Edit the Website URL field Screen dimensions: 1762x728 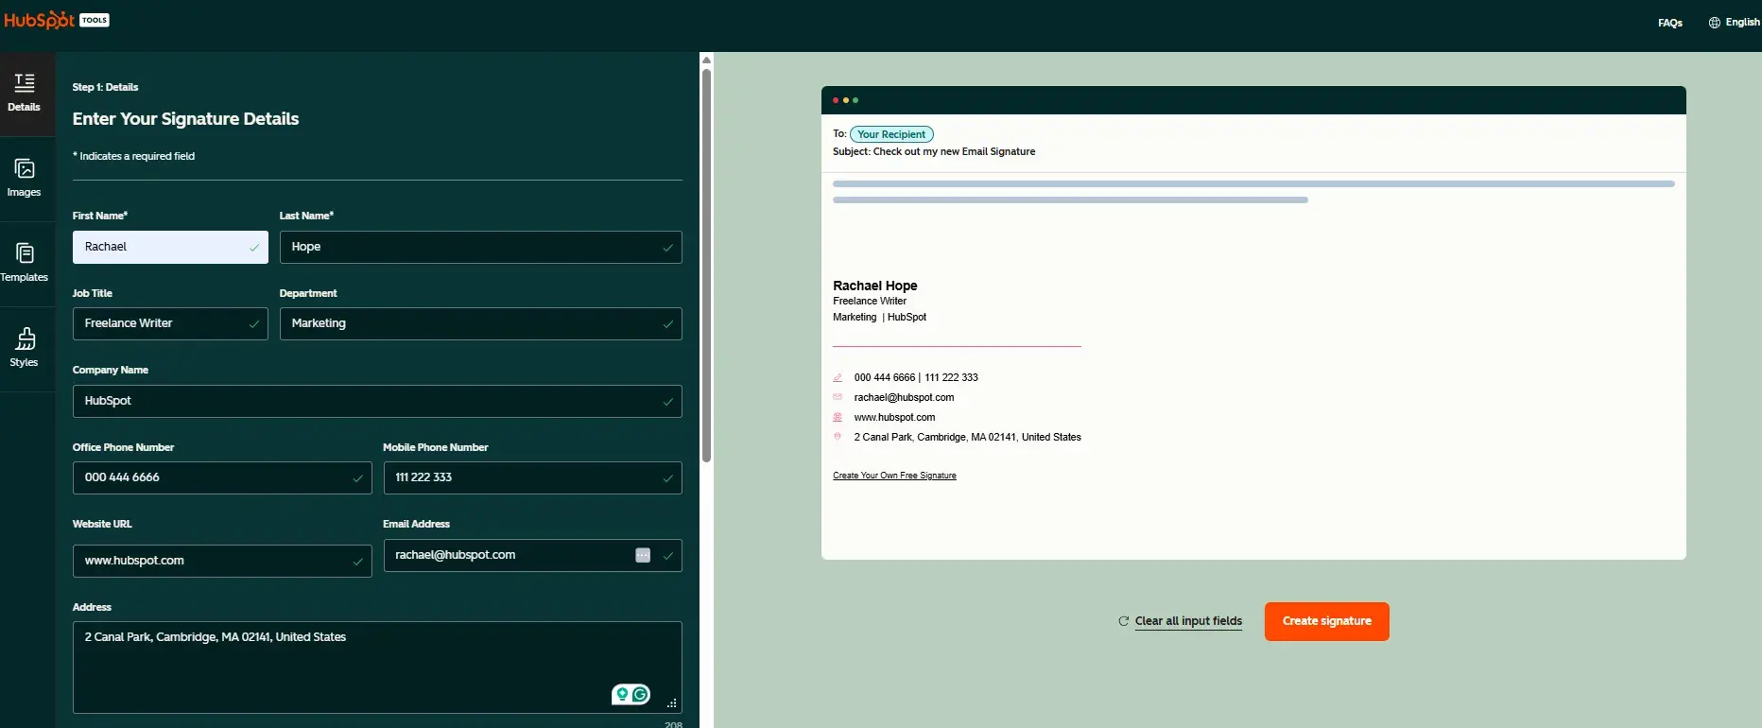pyautogui.click(x=222, y=561)
